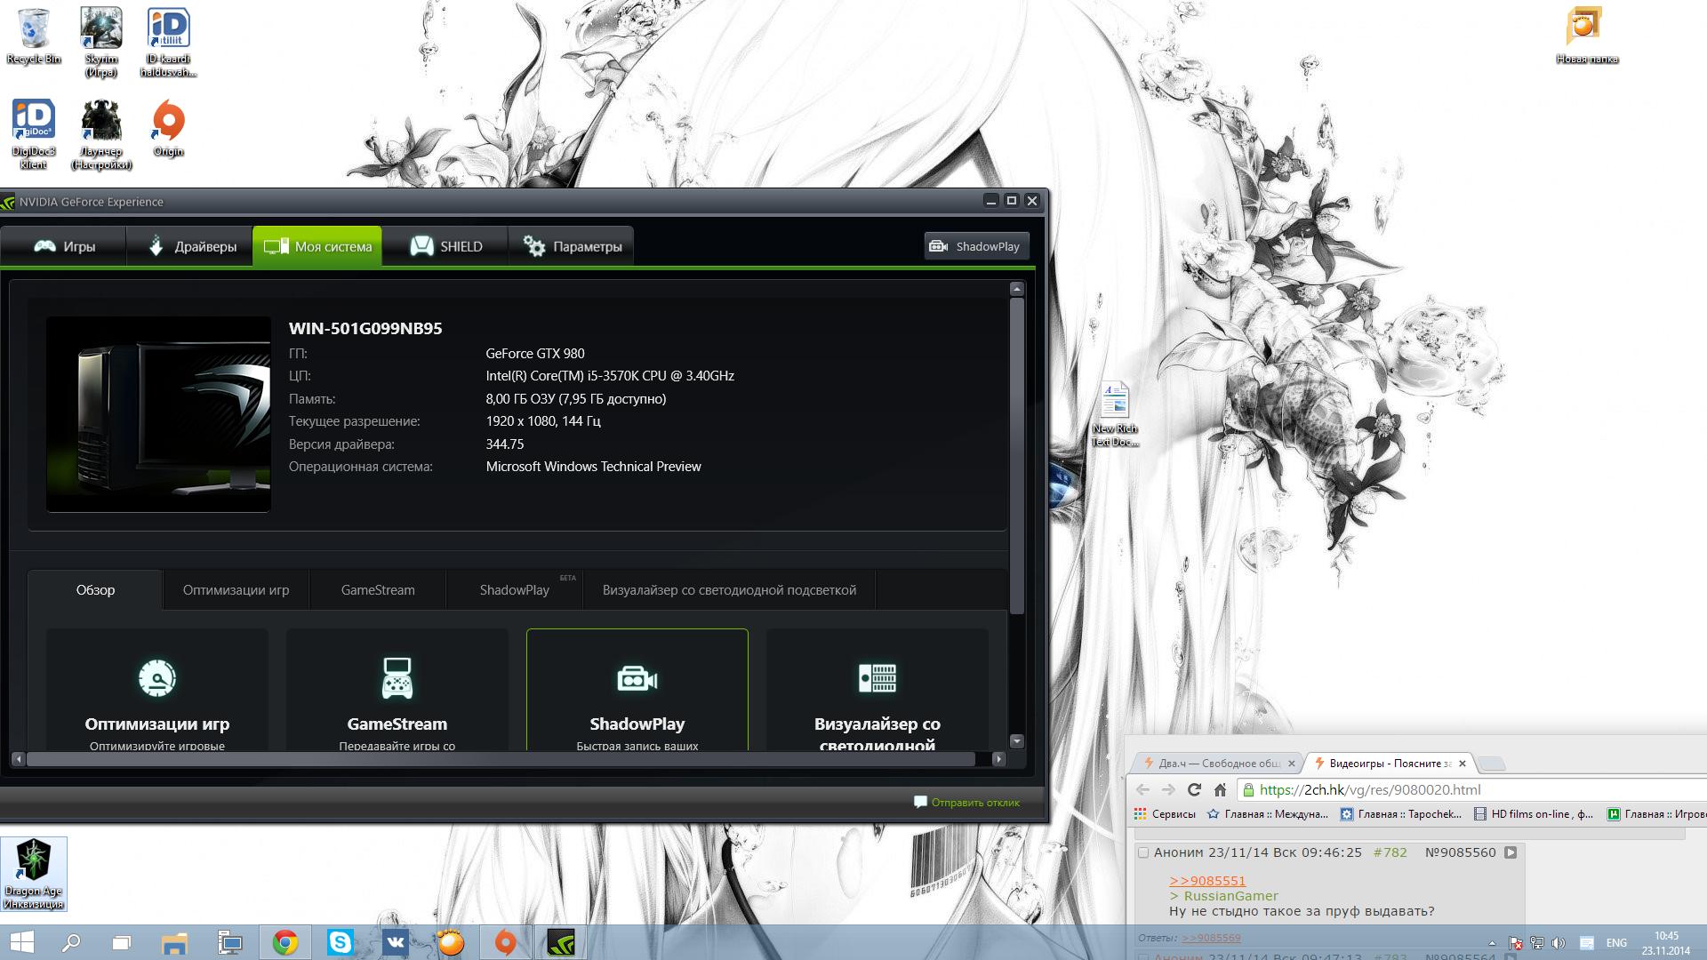Select the Новая папка desktop folder
Image resolution: width=1707 pixels, height=960 pixels.
point(1586,36)
